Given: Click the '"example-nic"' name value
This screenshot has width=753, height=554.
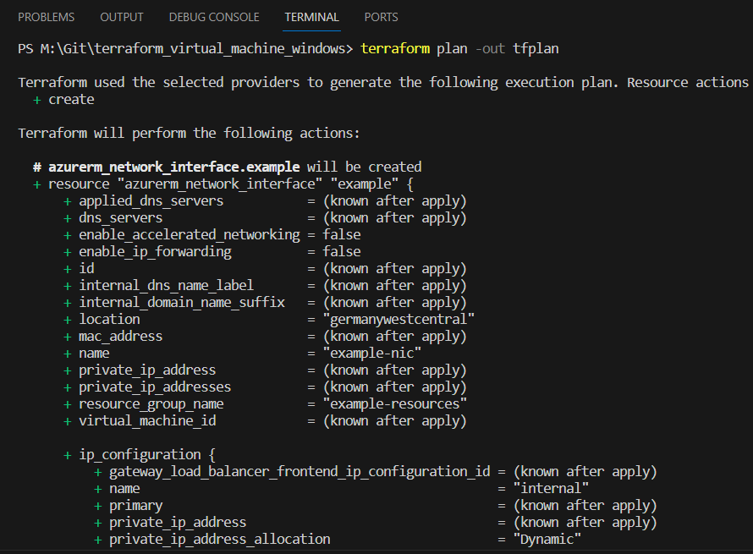Looking at the screenshot, I should pyautogui.click(x=372, y=354).
